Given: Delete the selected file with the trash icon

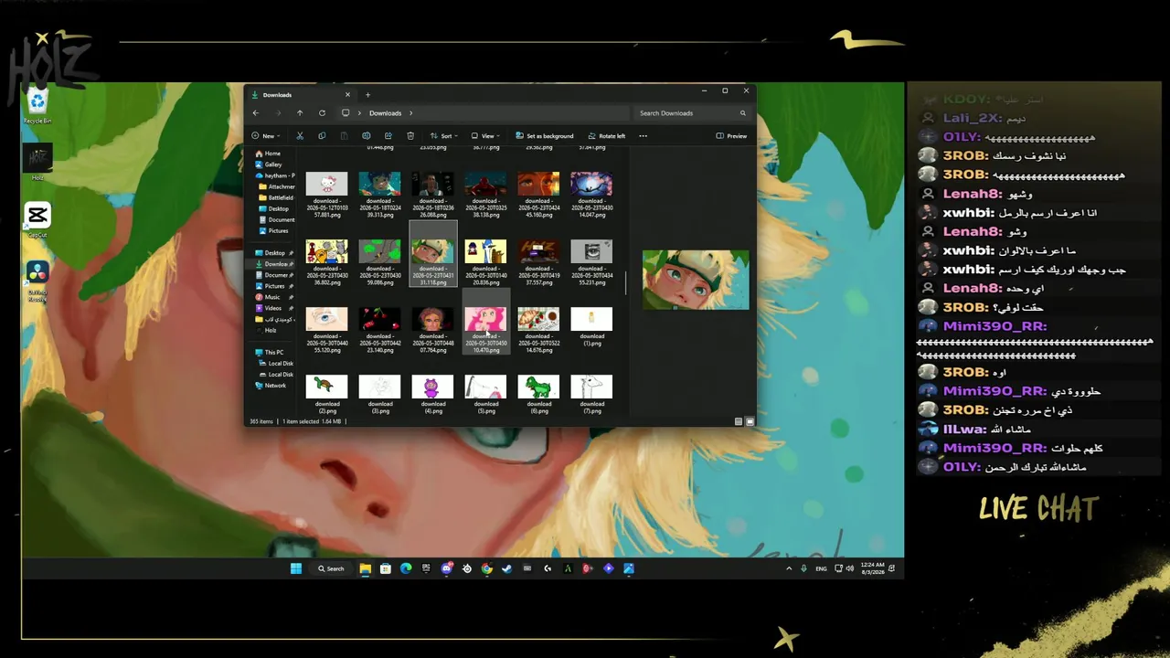Looking at the screenshot, I should point(410,136).
